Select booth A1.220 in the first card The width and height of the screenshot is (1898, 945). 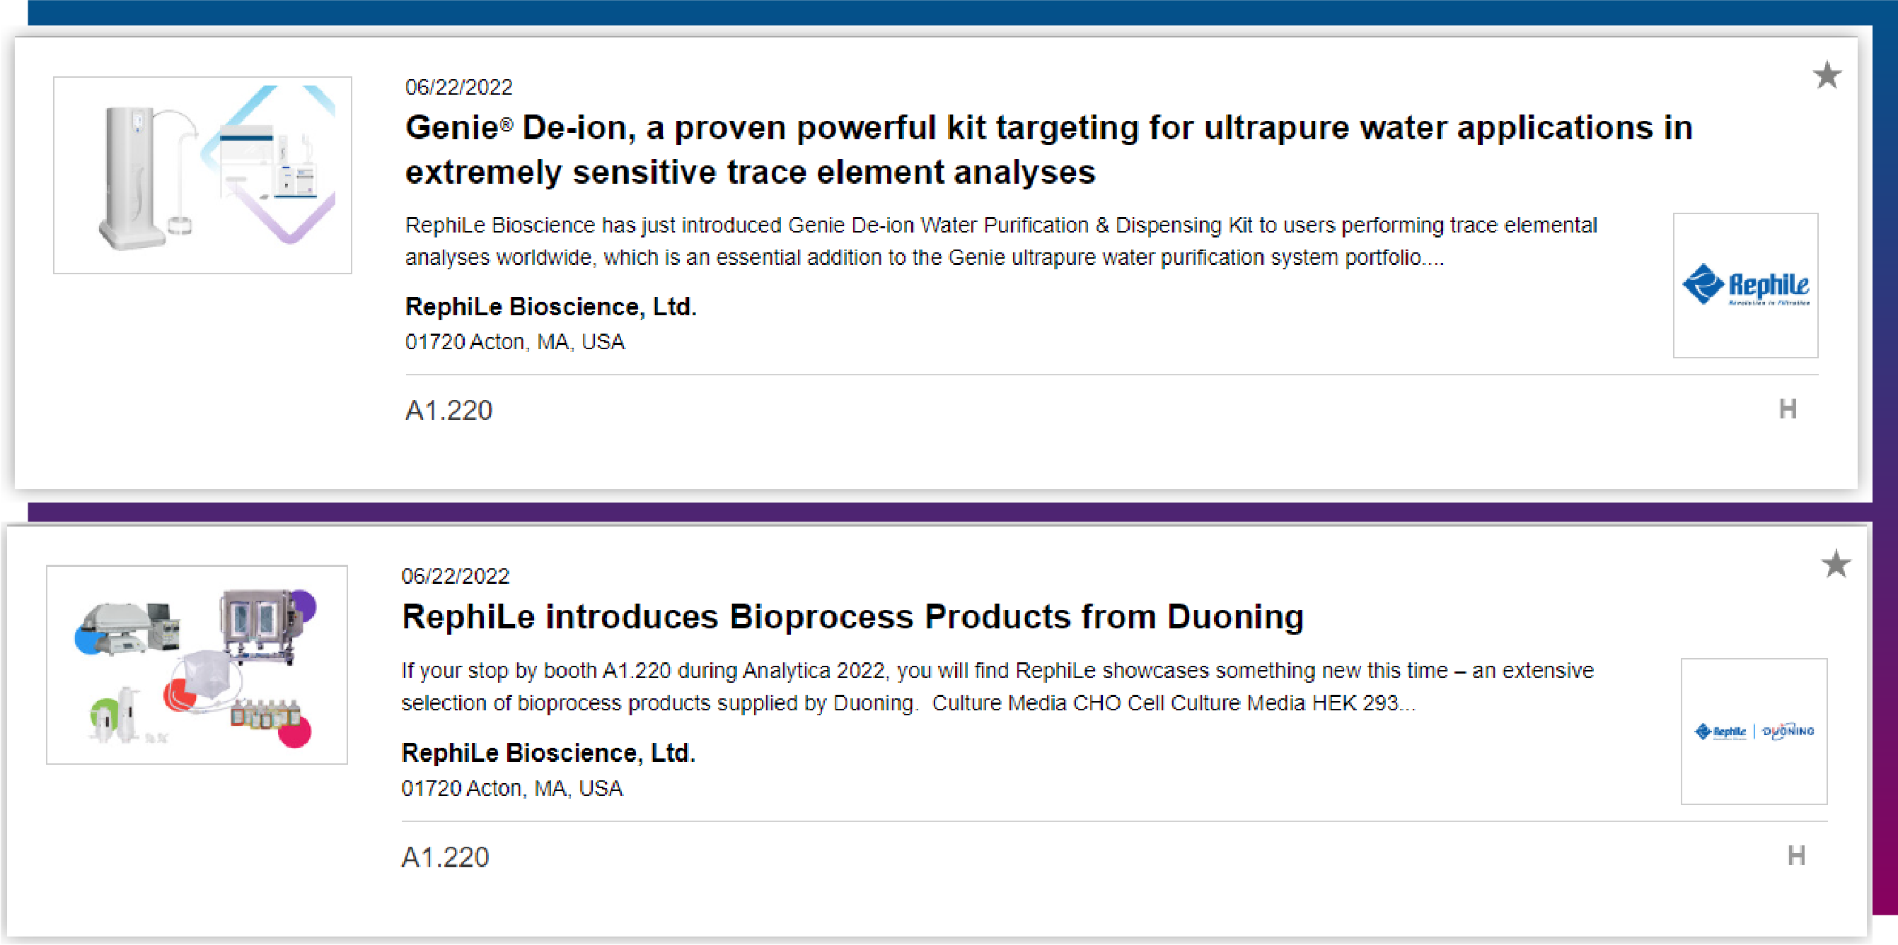tap(448, 411)
